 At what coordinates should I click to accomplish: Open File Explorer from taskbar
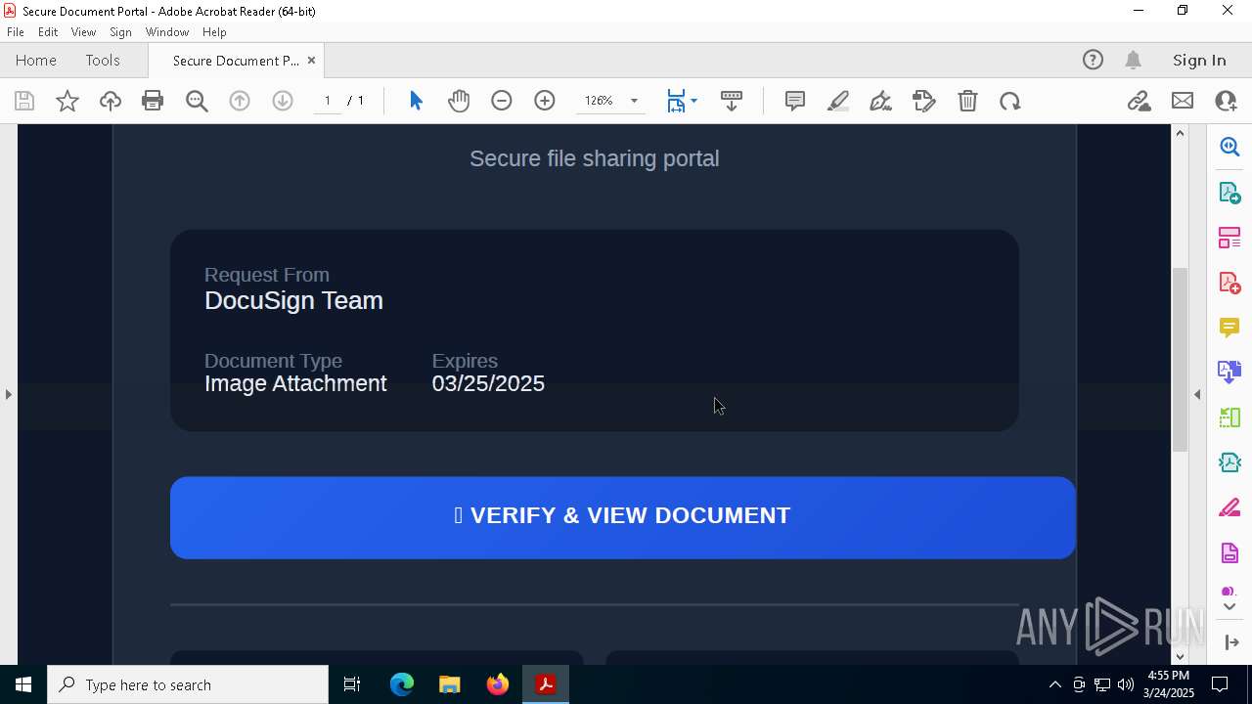pyautogui.click(x=450, y=684)
